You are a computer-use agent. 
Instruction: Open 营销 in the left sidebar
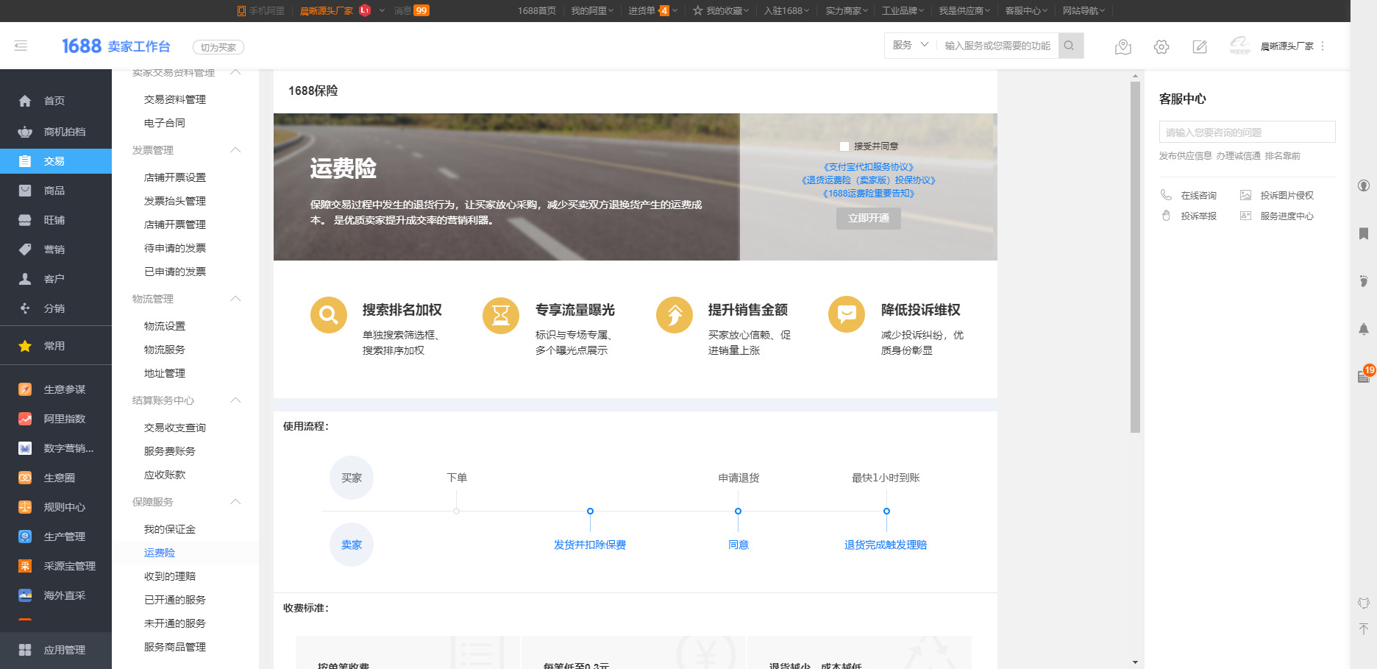pyautogui.click(x=56, y=249)
